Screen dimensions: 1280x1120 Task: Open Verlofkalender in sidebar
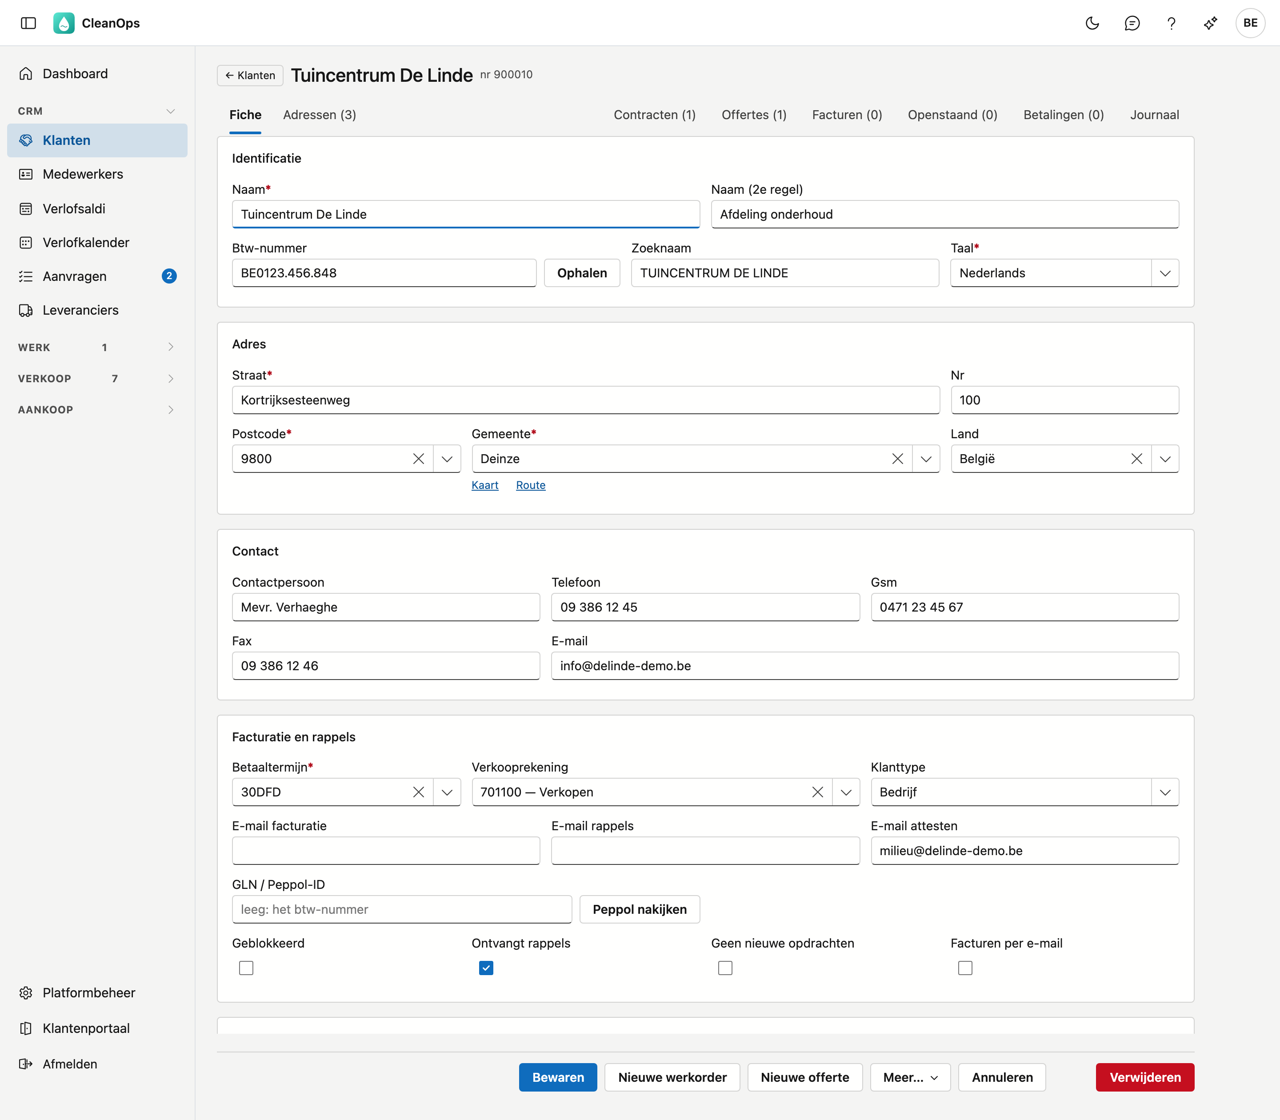[x=97, y=243]
